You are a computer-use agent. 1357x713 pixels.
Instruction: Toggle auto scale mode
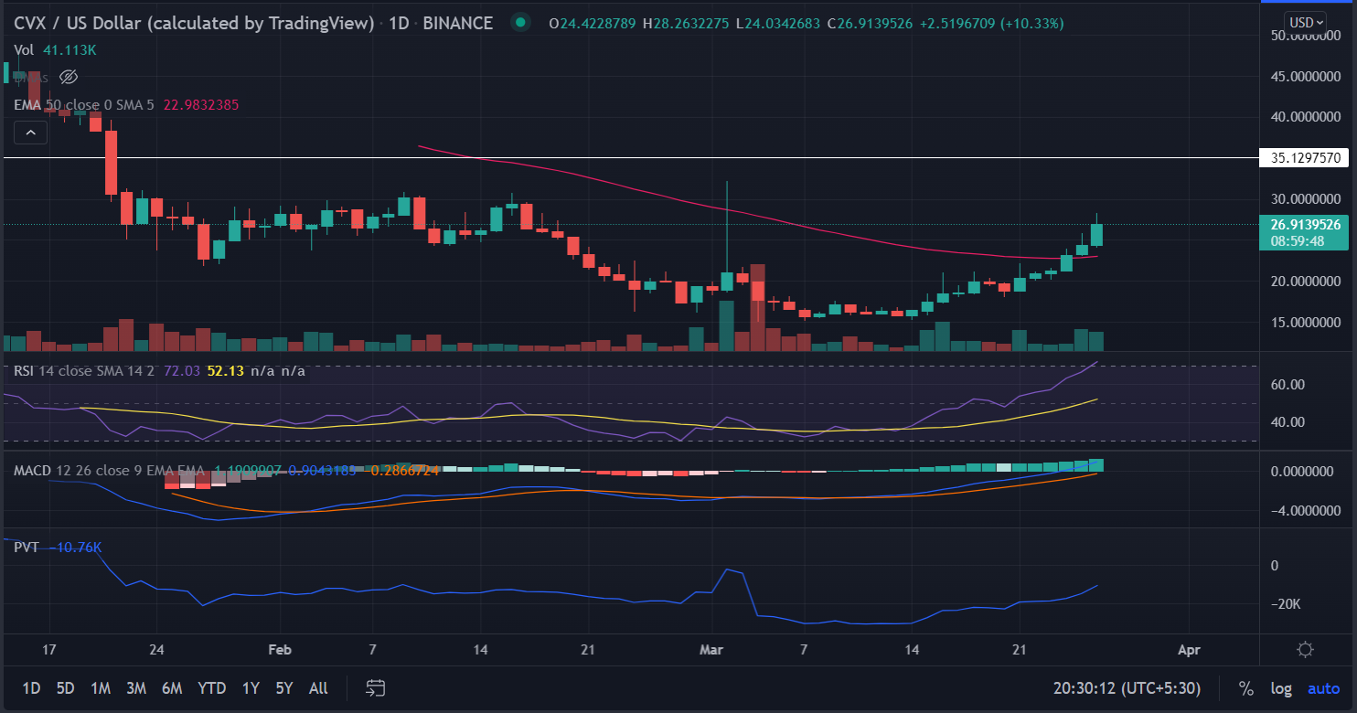pos(1323,688)
